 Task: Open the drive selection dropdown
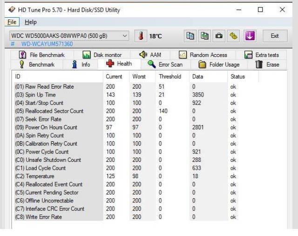pyautogui.click(x=69, y=36)
